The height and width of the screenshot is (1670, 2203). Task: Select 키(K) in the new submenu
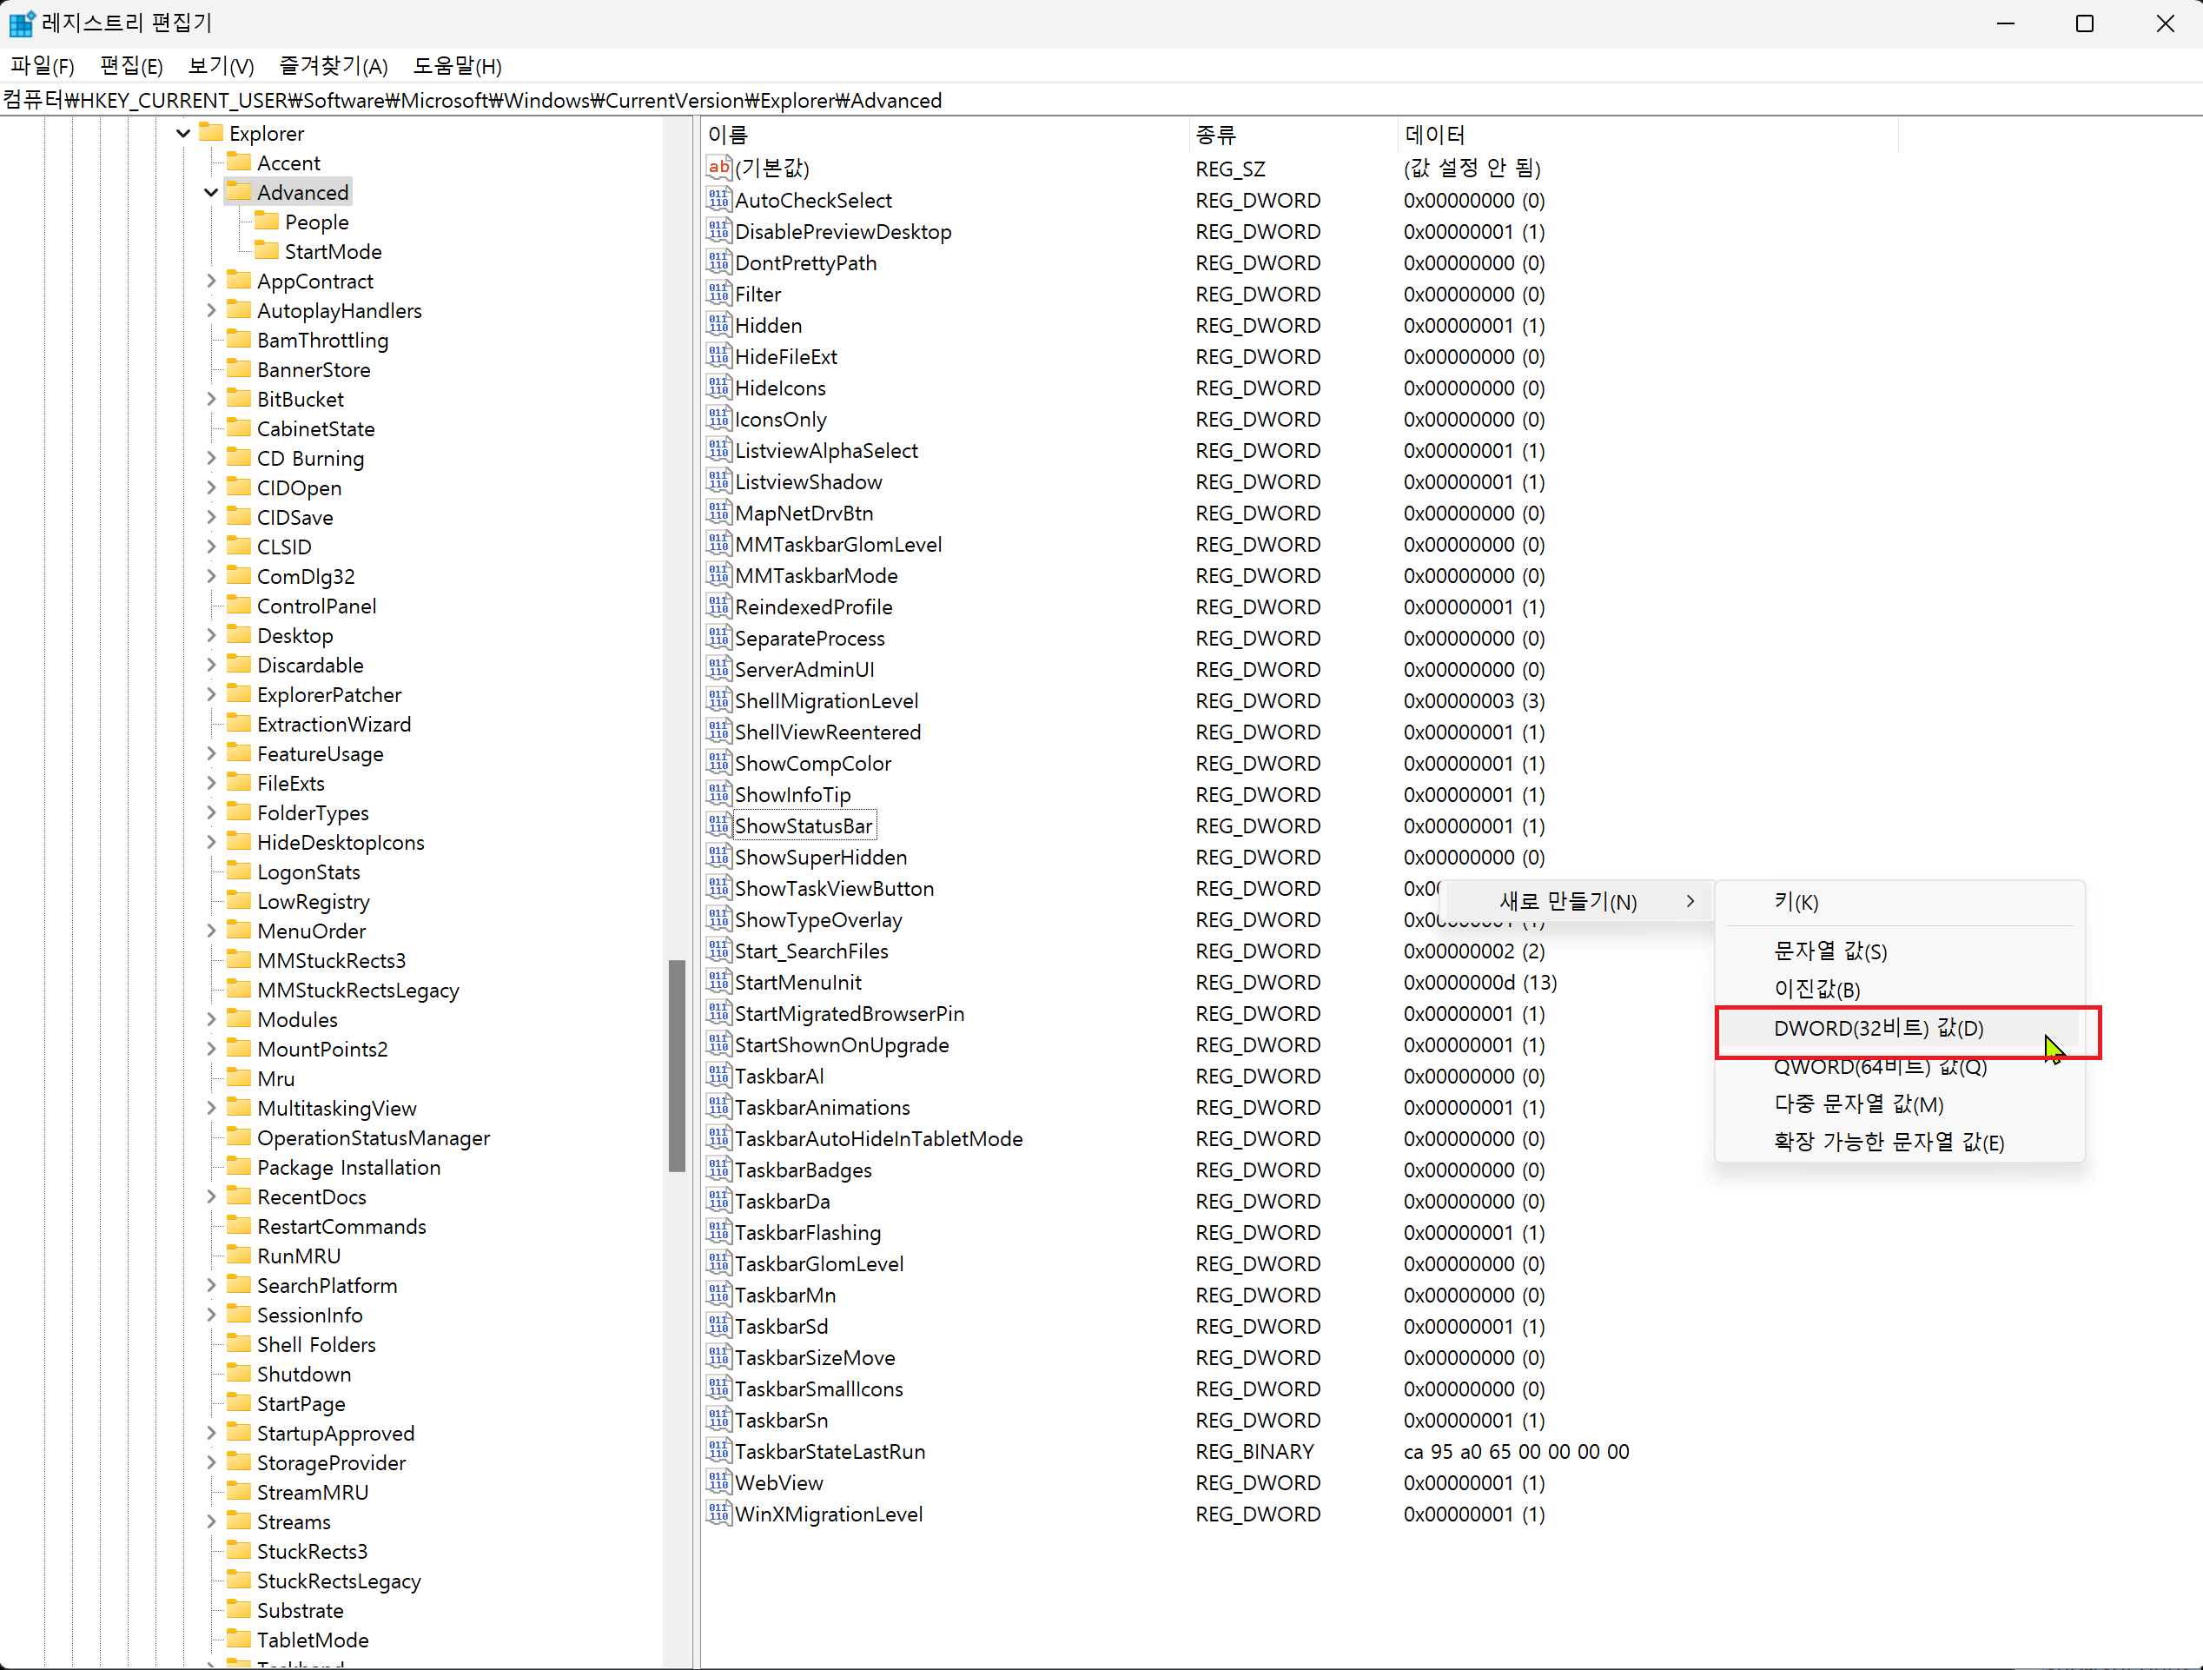pyautogui.click(x=1796, y=902)
